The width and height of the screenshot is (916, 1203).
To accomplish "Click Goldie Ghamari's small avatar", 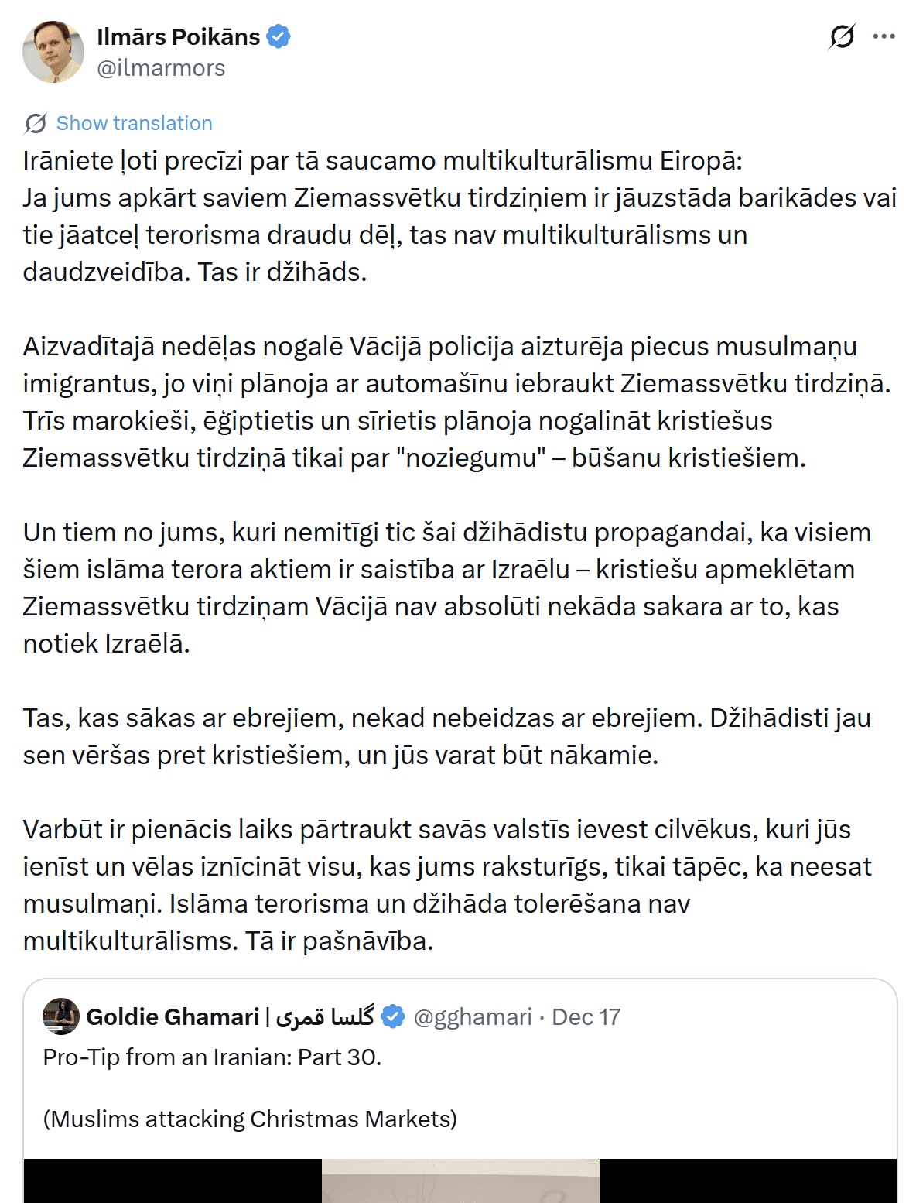I will tap(61, 1016).
